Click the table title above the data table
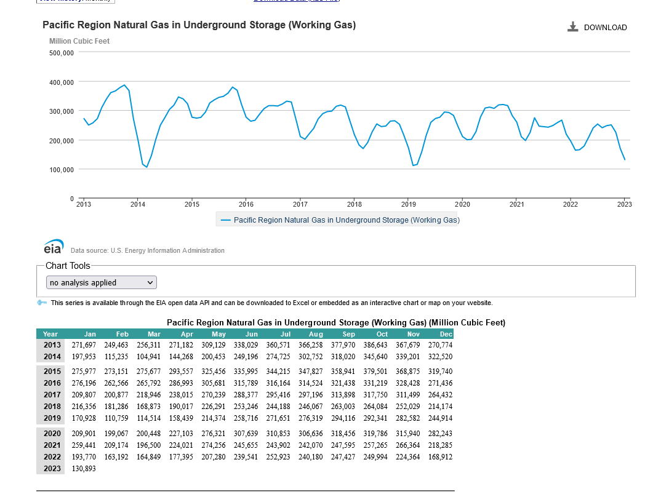This screenshot has height=497, width=669. pos(336,323)
